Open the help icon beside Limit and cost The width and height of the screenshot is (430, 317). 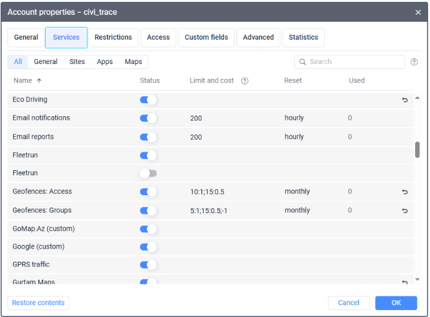point(245,81)
